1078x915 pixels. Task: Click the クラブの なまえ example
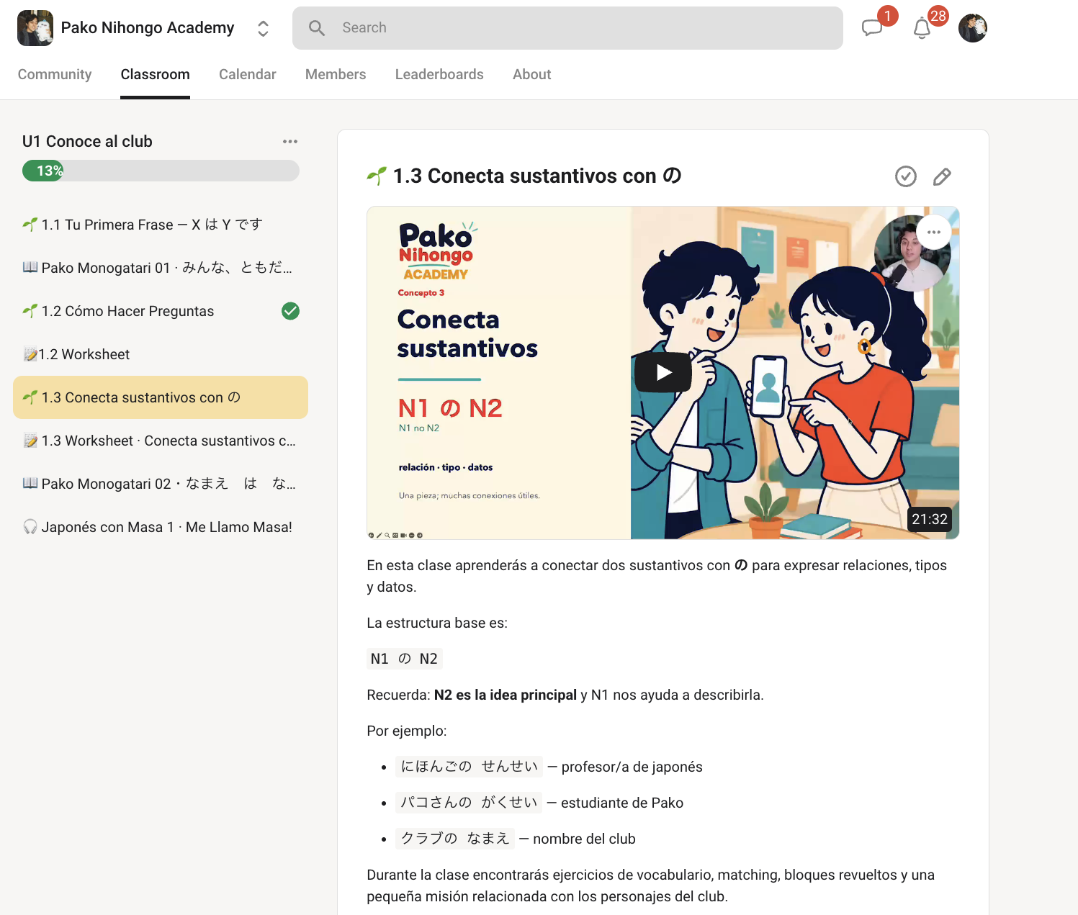pos(455,839)
